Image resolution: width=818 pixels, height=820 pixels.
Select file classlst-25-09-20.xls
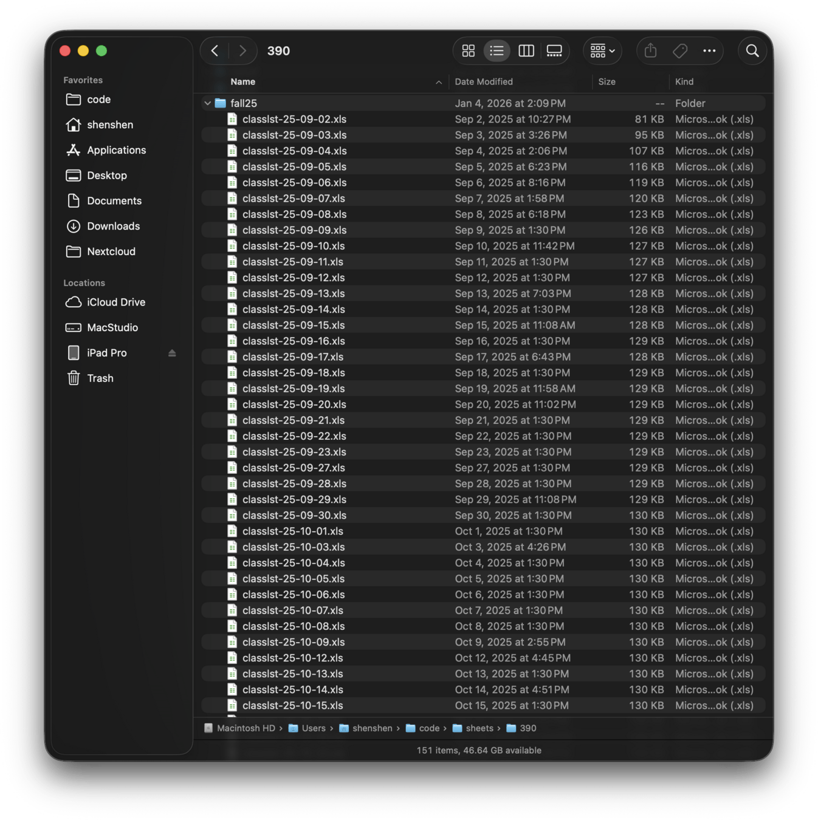(x=483, y=405)
